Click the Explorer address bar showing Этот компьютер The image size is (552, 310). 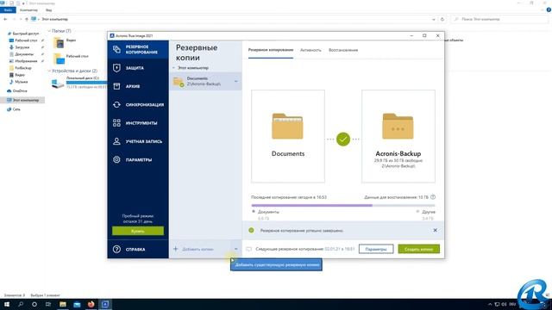[232, 19]
